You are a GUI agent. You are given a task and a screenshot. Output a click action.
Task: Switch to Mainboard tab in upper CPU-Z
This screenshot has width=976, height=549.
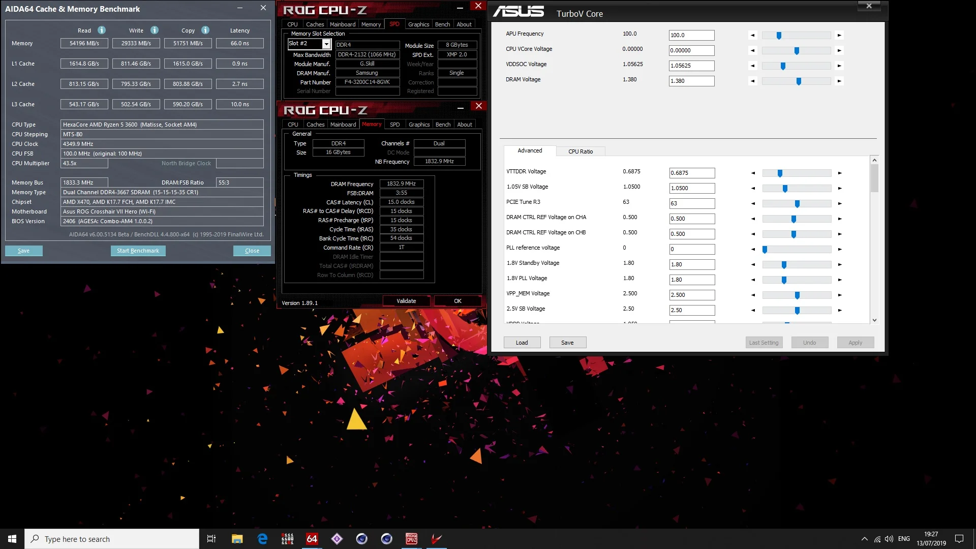343,24
